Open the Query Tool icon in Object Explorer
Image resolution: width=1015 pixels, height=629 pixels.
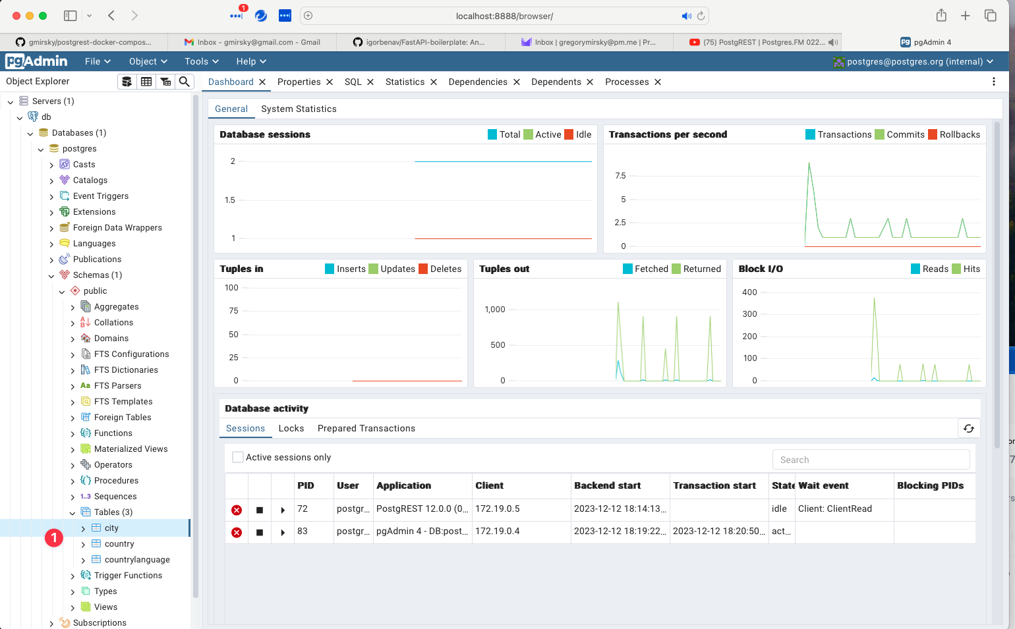point(127,82)
